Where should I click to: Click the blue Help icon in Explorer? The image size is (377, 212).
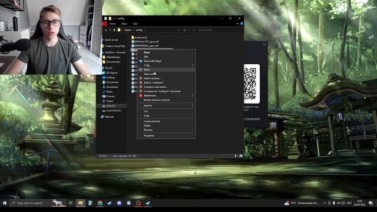click(242, 24)
